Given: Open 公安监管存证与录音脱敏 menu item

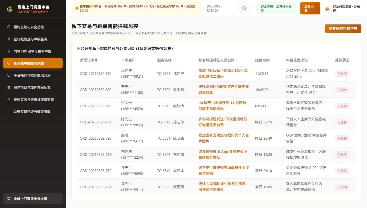Looking at the screenshot, I should (33, 112).
